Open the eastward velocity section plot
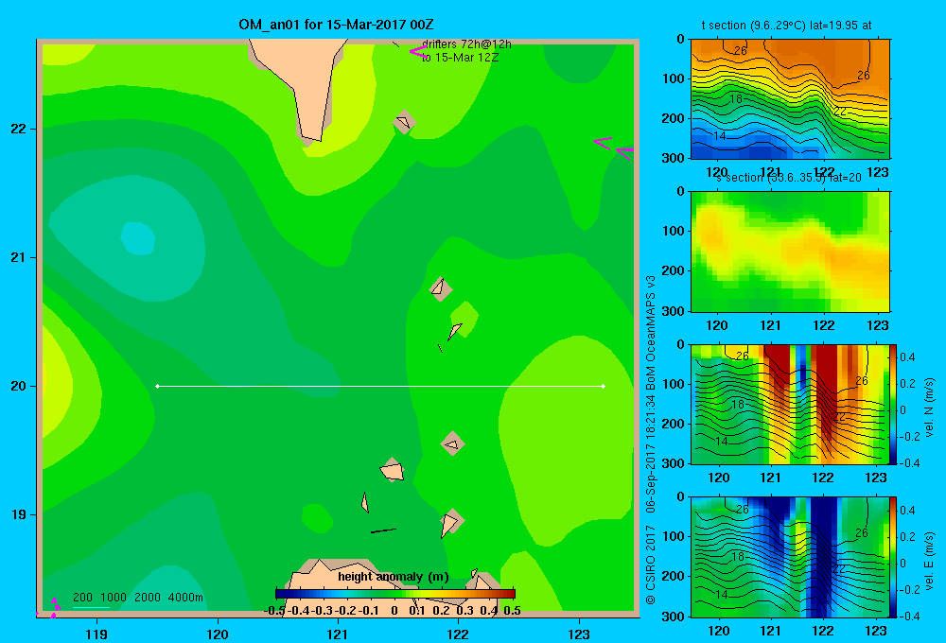 (x=790, y=557)
